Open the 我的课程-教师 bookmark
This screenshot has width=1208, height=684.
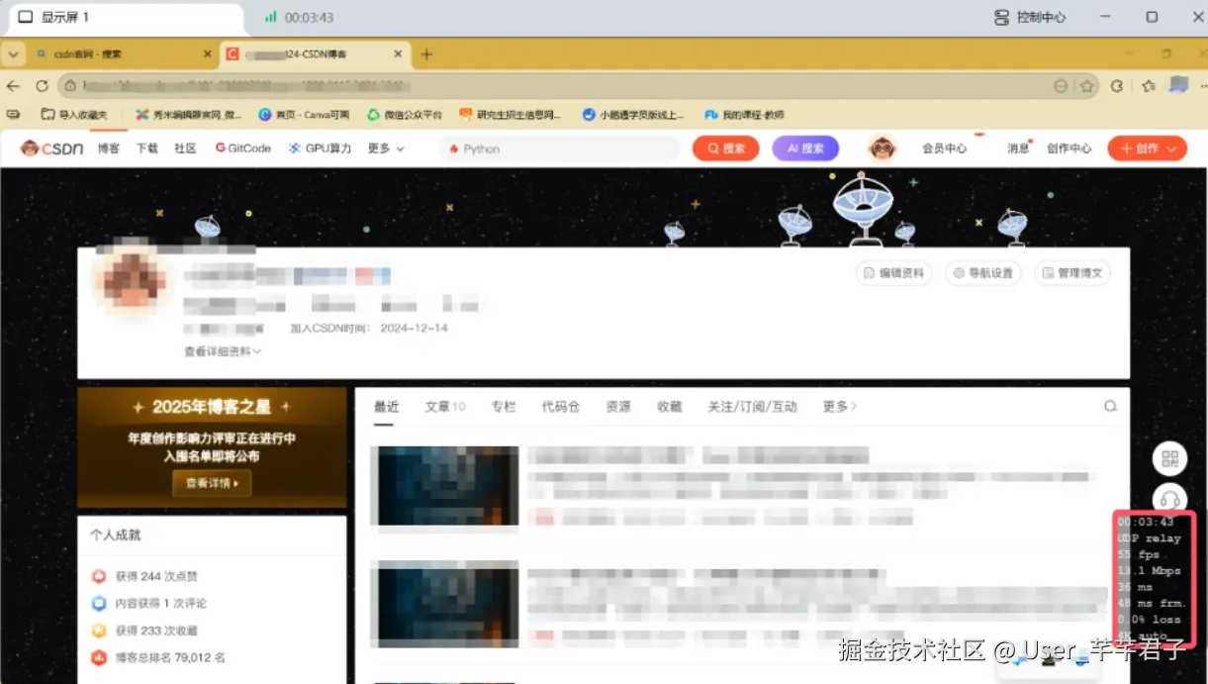coord(742,115)
